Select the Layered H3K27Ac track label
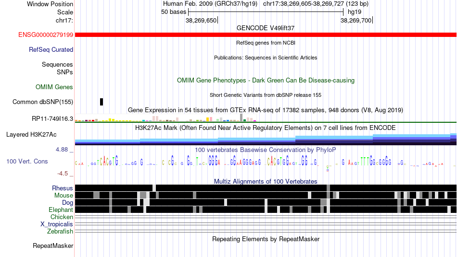457x257 pixels. click(x=31, y=134)
